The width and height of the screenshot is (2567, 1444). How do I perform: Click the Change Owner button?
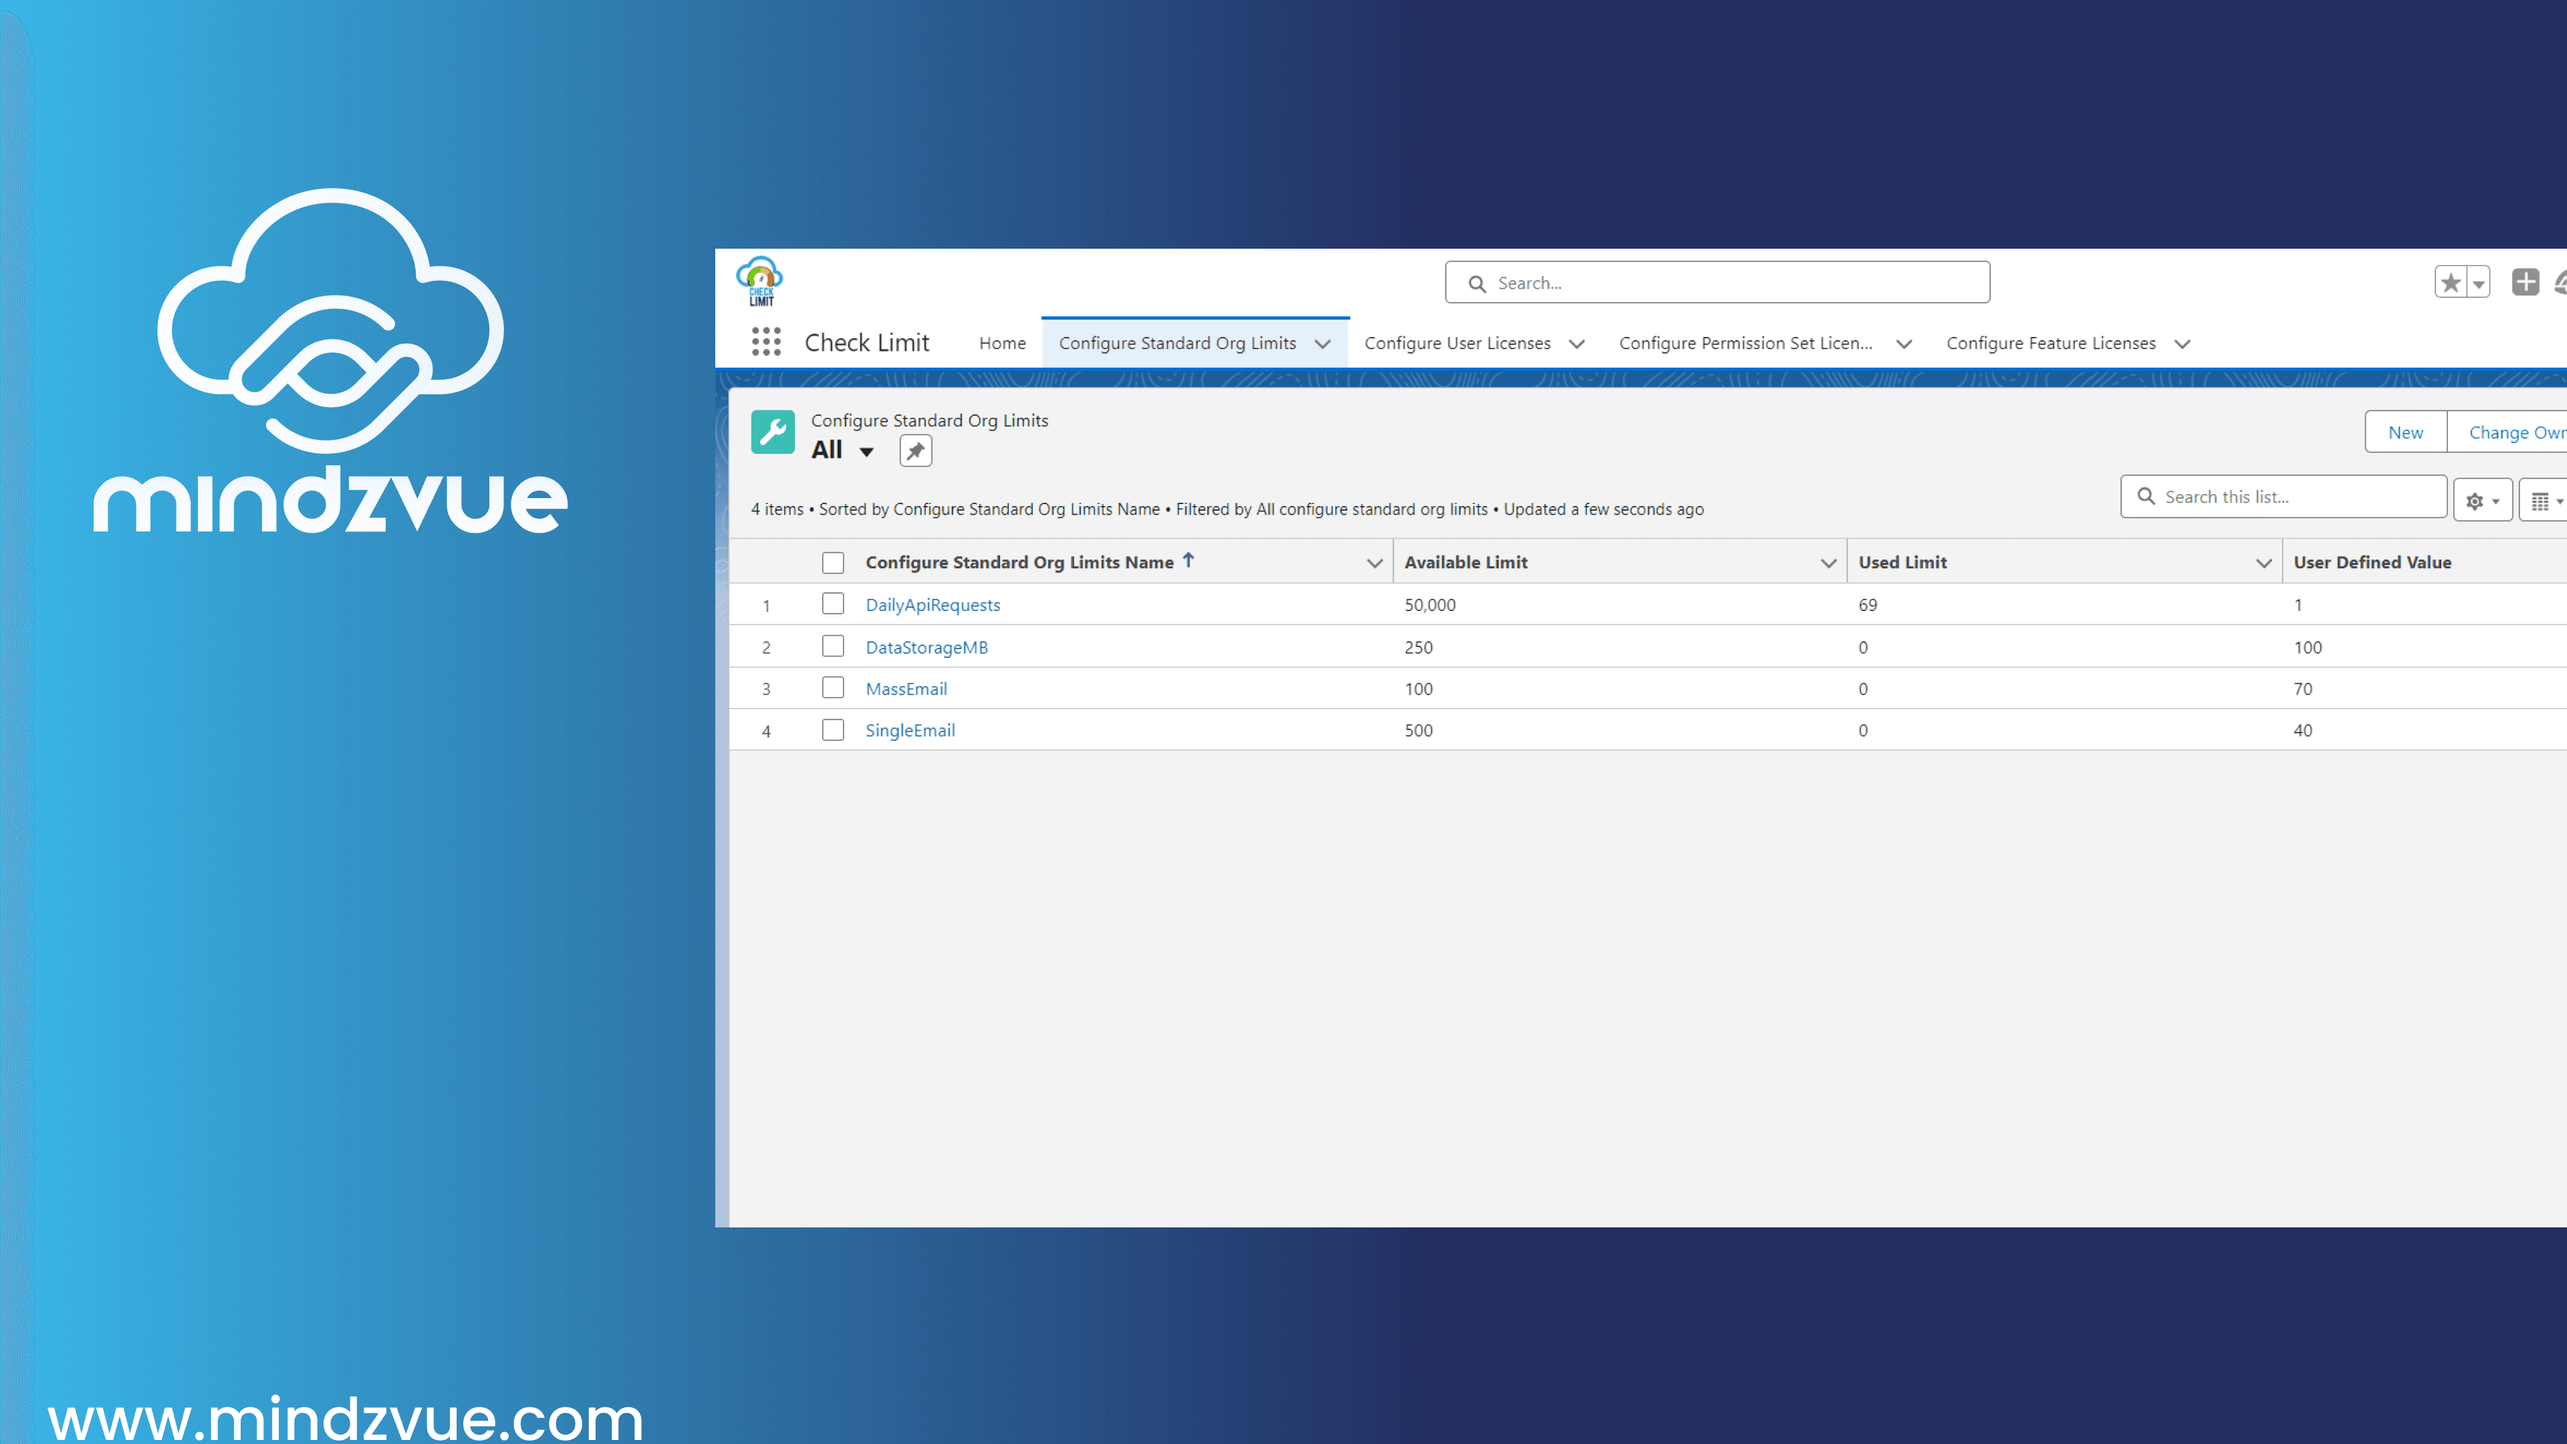pos(2508,431)
